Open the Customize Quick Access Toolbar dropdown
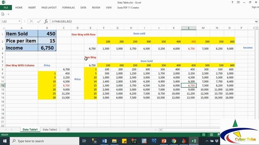259x145 pixels. (8, 14)
